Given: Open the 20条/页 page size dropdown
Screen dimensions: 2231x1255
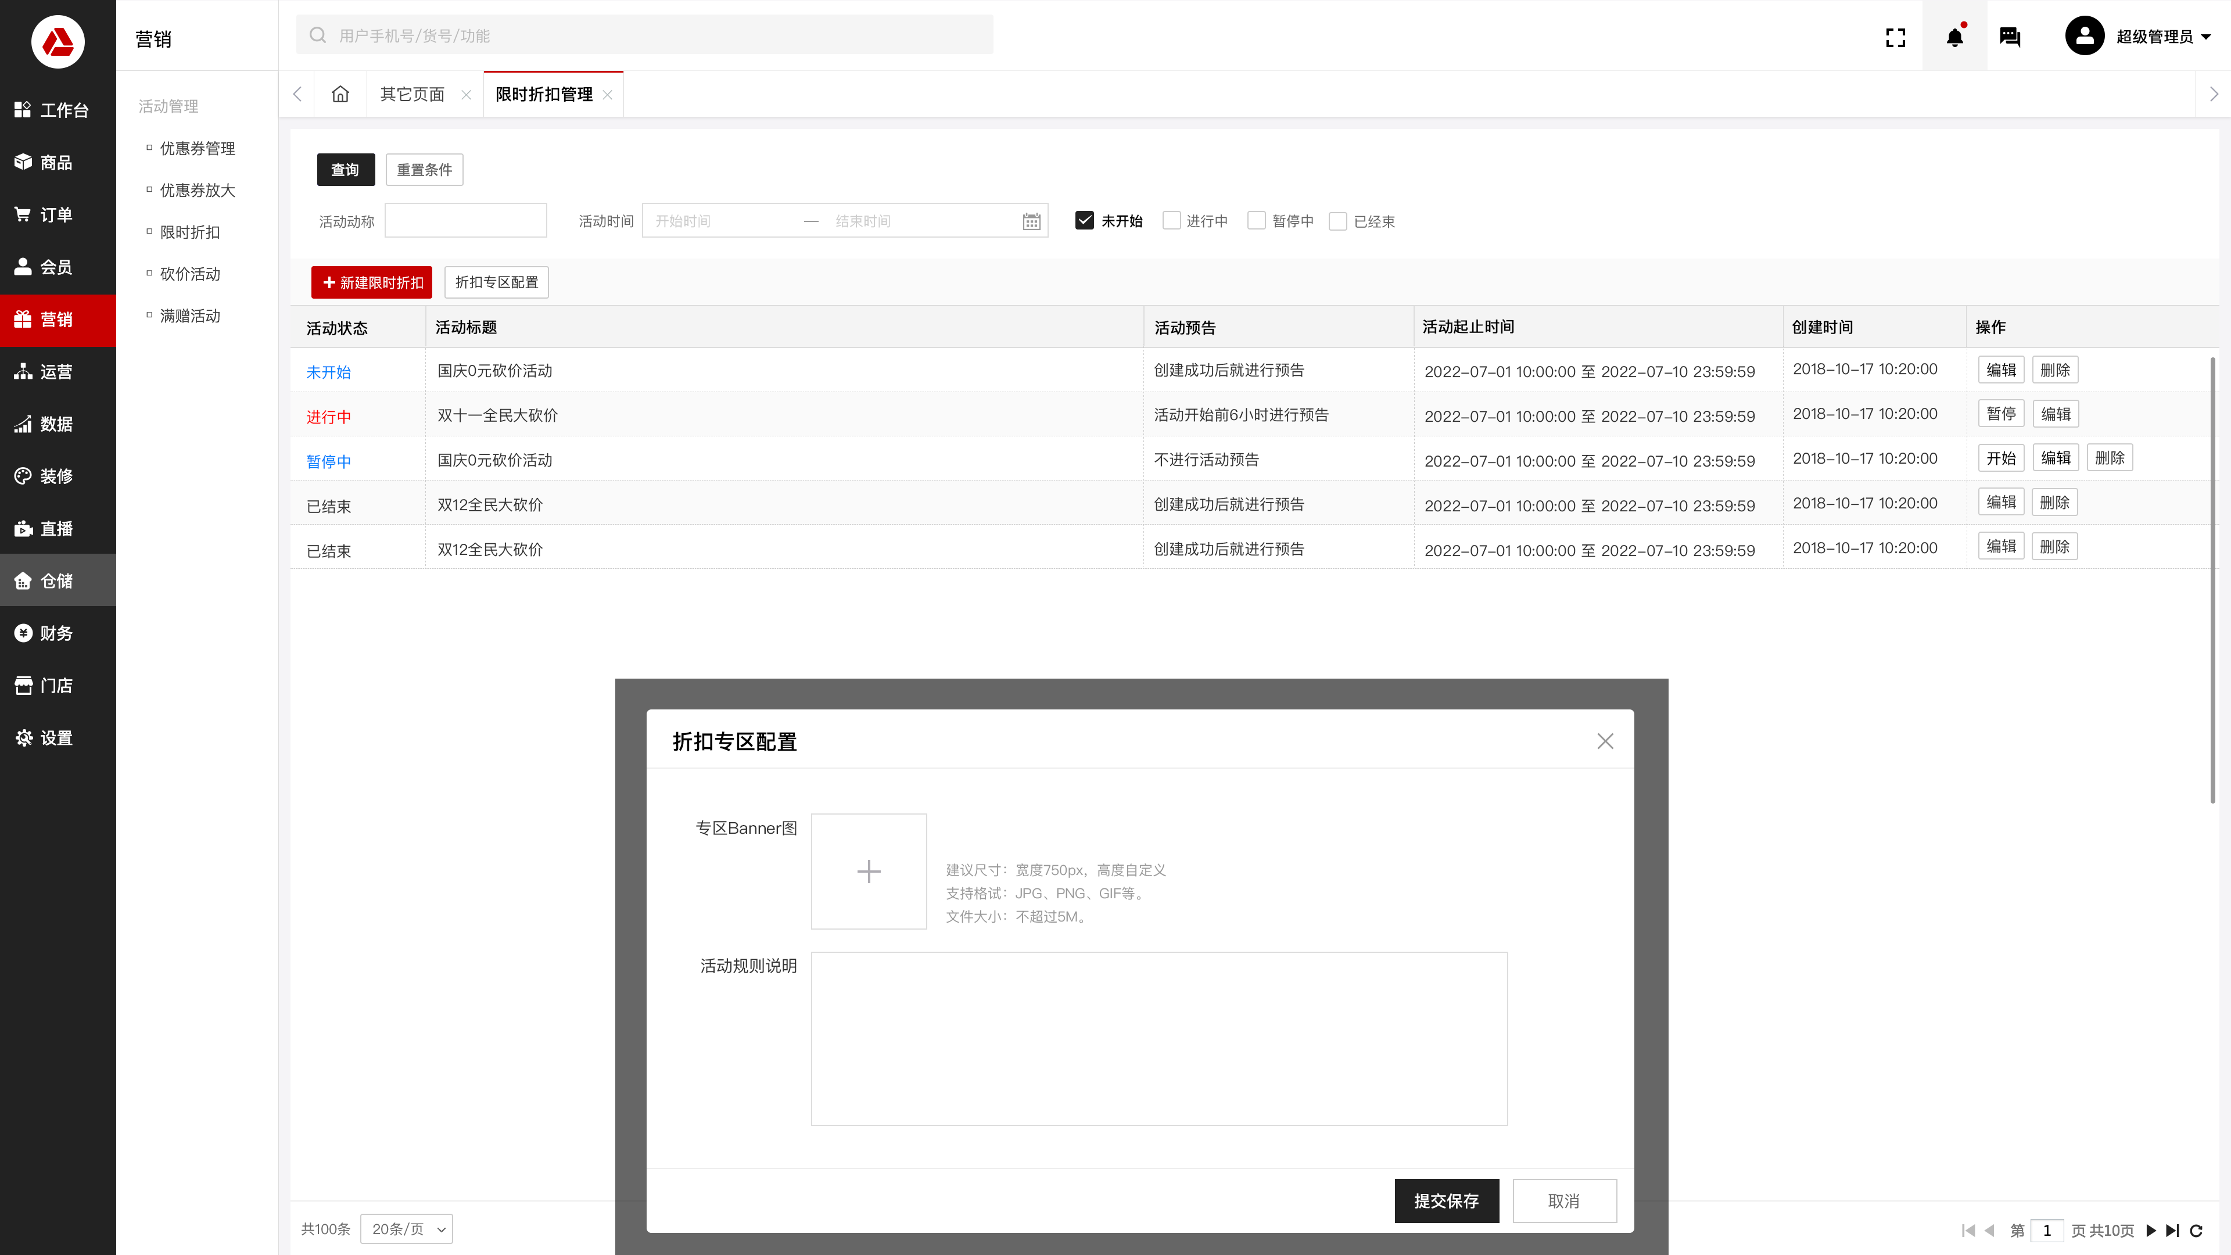Looking at the screenshot, I should pyautogui.click(x=406, y=1229).
